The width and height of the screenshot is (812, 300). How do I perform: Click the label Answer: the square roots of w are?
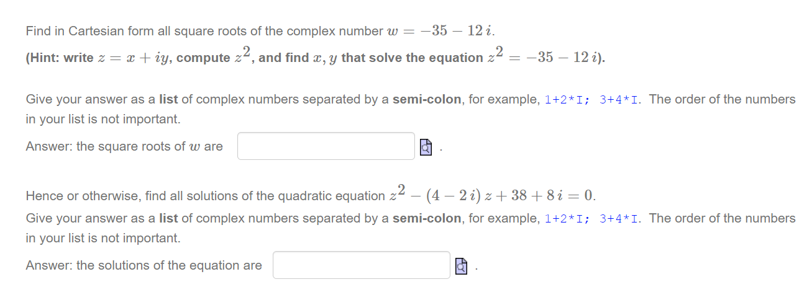pos(124,147)
